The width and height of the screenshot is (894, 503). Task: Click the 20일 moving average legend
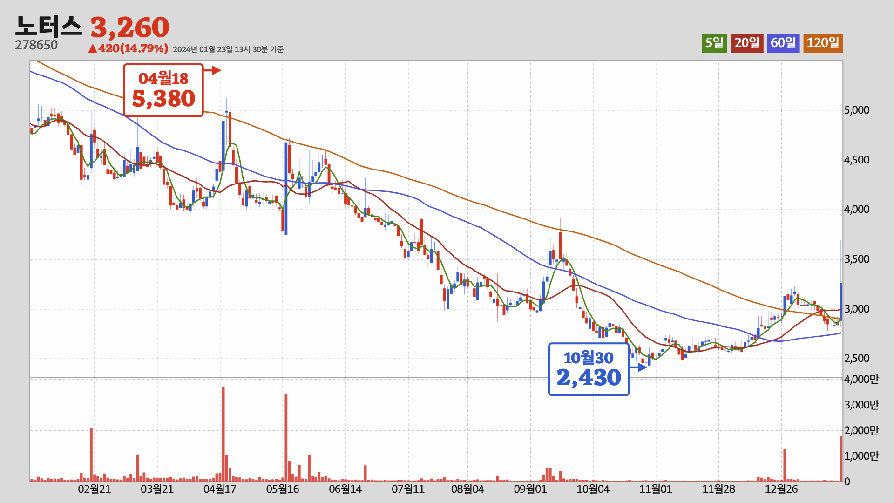pyautogui.click(x=747, y=43)
